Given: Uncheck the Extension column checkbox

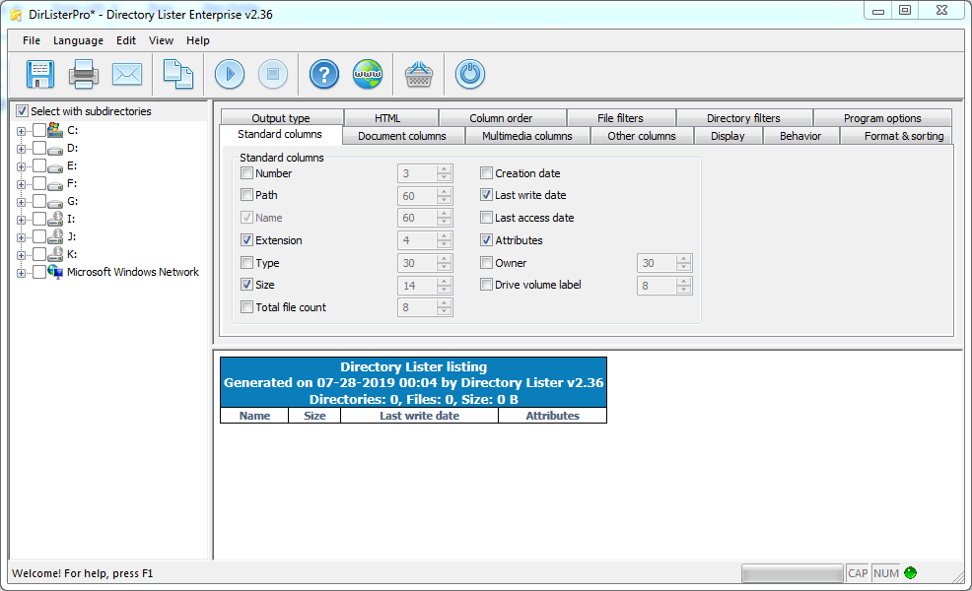Looking at the screenshot, I should [246, 239].
